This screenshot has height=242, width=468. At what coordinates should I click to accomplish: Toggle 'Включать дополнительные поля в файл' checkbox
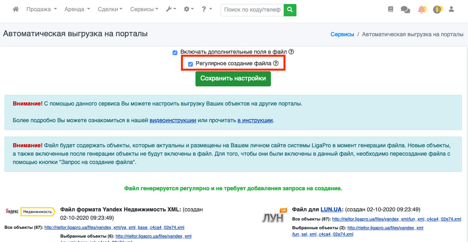pos(175,53)
